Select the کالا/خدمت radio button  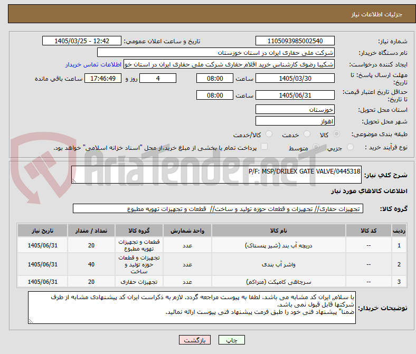click(x=269, y=134)
